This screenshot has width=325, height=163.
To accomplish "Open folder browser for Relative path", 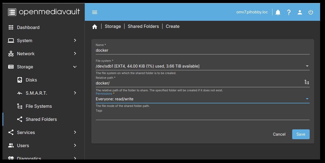I will (x=307, y=82).
